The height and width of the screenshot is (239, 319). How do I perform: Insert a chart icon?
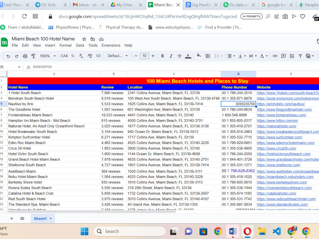pos(292,56)
